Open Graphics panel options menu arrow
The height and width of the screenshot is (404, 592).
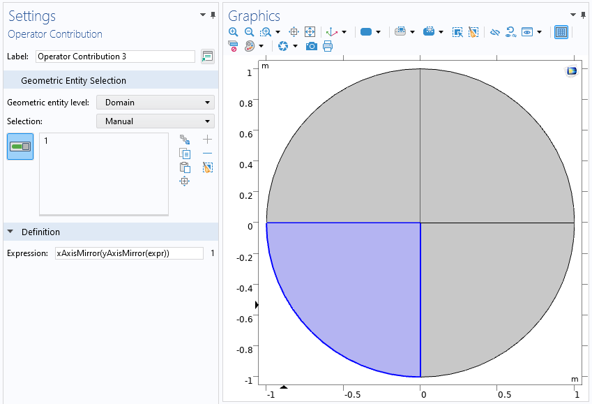[x=572, y=15]
